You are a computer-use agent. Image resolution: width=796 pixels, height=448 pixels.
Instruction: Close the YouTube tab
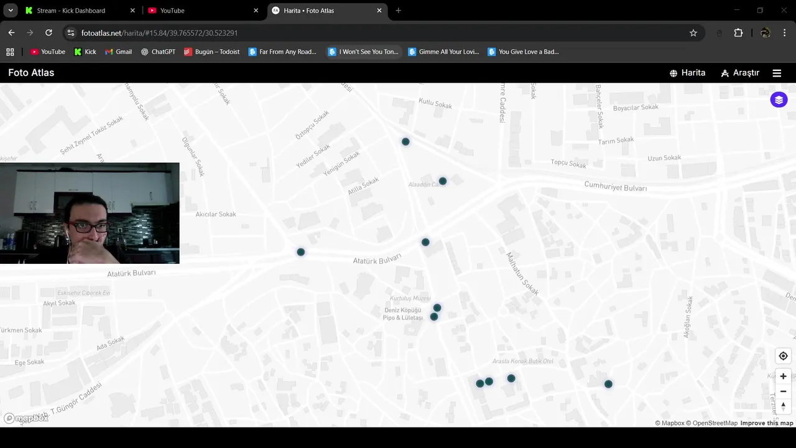click(x=256, y=11)
